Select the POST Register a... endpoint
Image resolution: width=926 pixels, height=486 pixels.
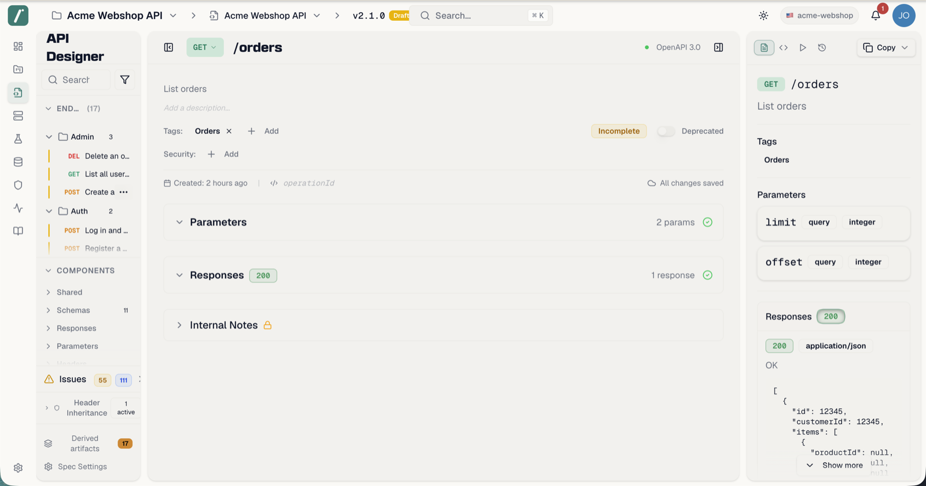tap(97, 248)
